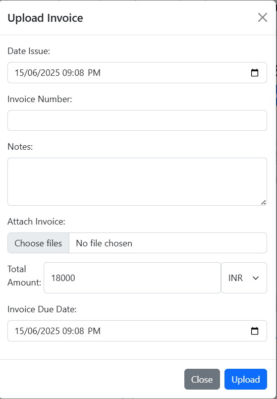Viewport: 277px width, 399px height.
Task: Click inside the Notes text area
Action: 137,182
